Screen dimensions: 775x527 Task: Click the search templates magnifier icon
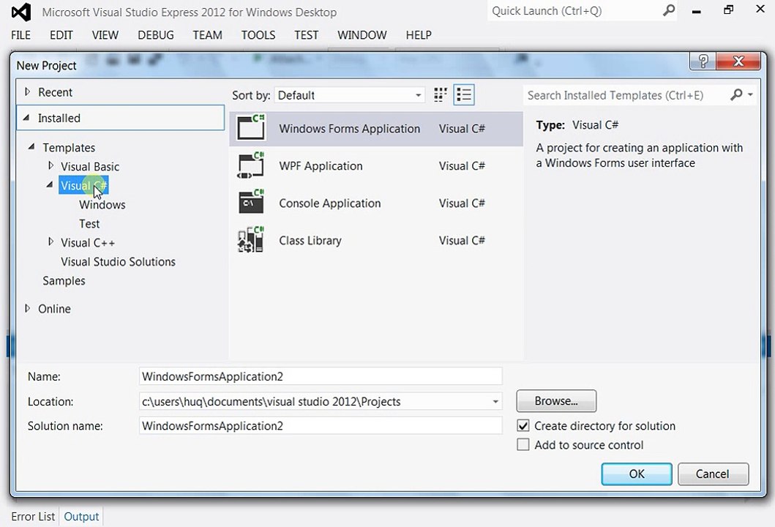pyautogui.click(x=736, y=94)
